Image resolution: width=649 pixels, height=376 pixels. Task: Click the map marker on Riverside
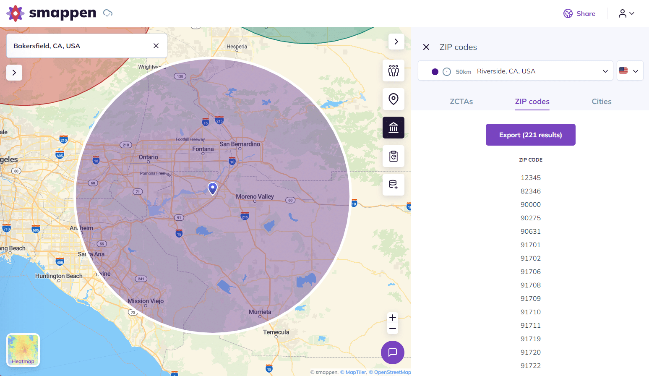click(x=213, y=188)
